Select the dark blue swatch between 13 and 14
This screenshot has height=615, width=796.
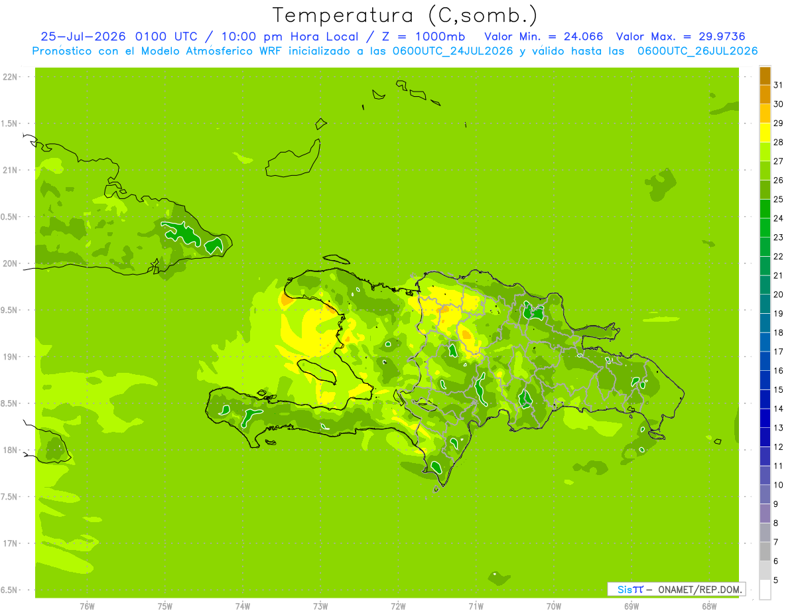pos(765,419)
